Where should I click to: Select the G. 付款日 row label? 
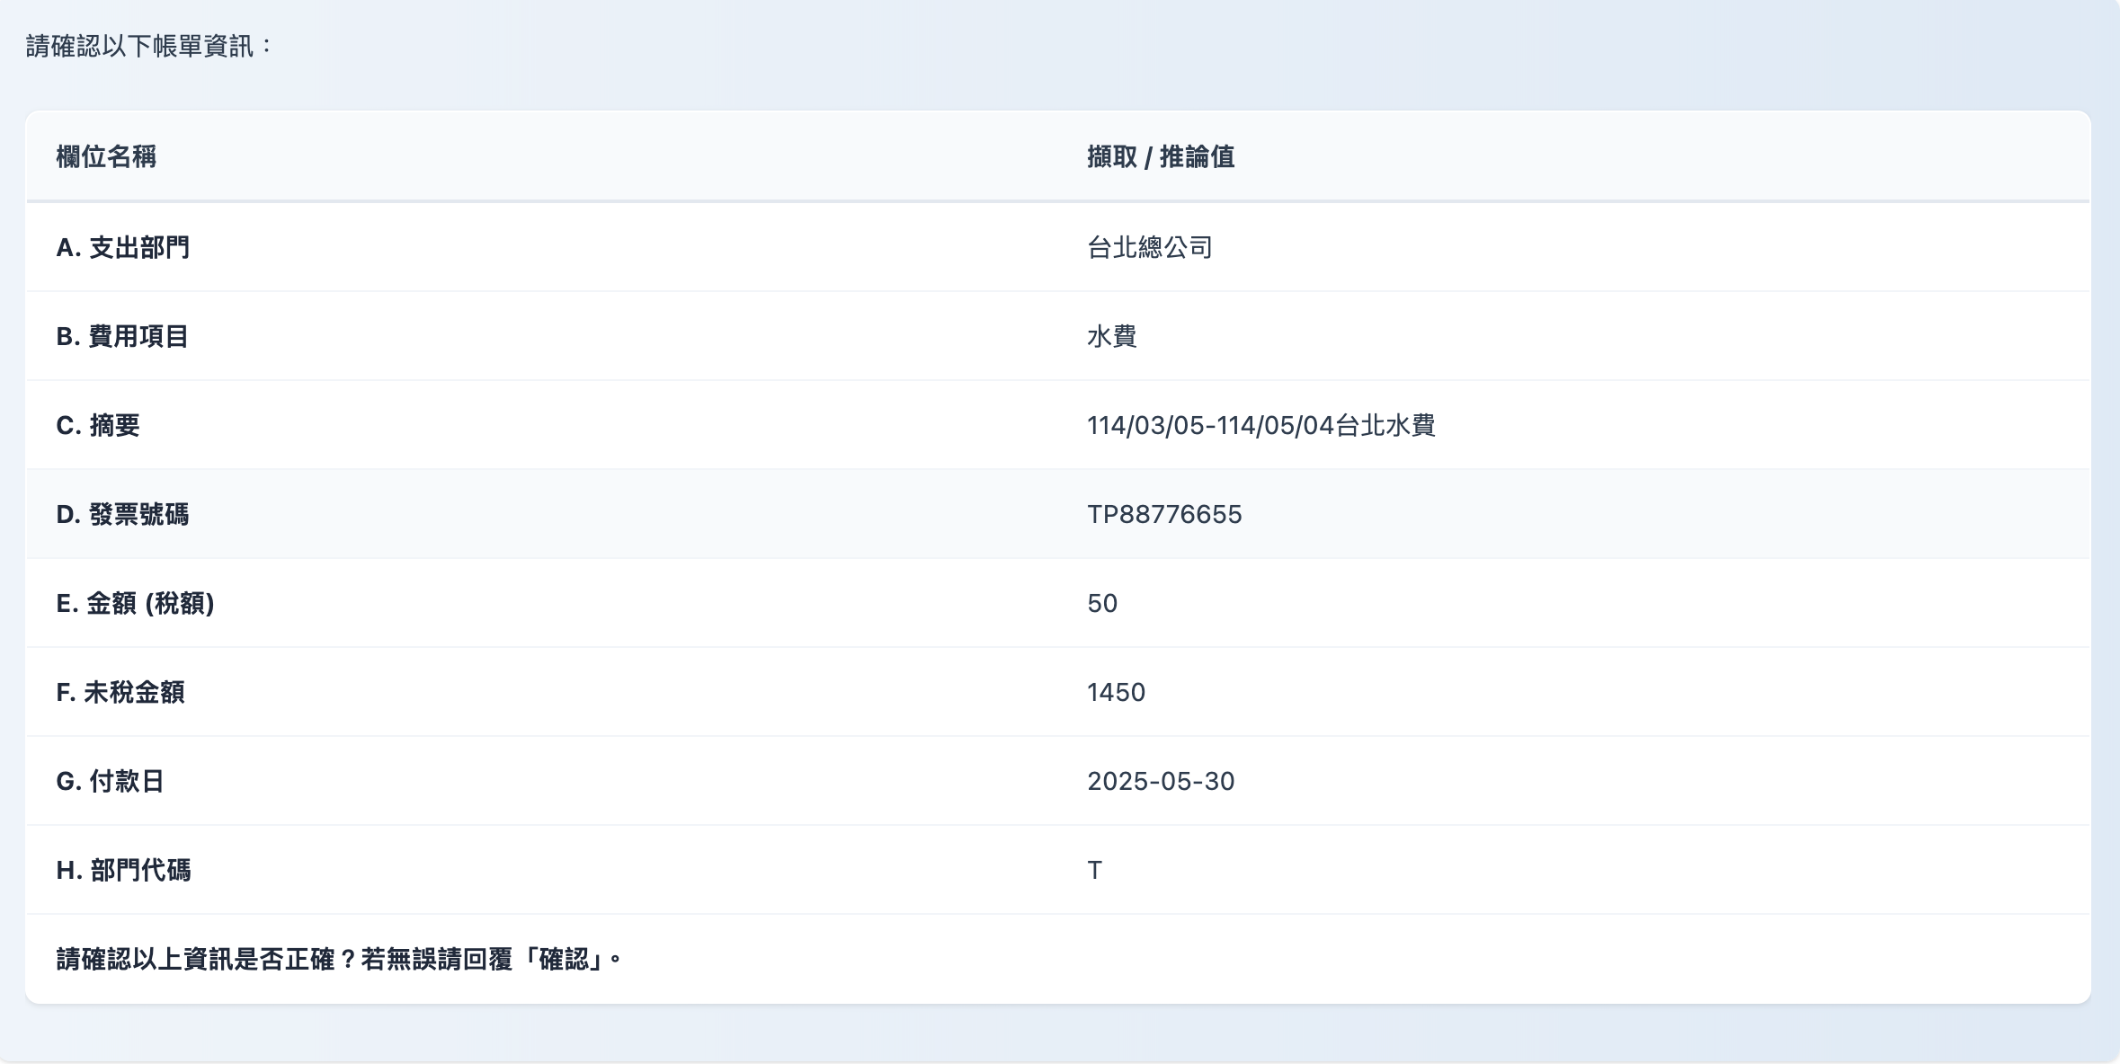(110, 781)
